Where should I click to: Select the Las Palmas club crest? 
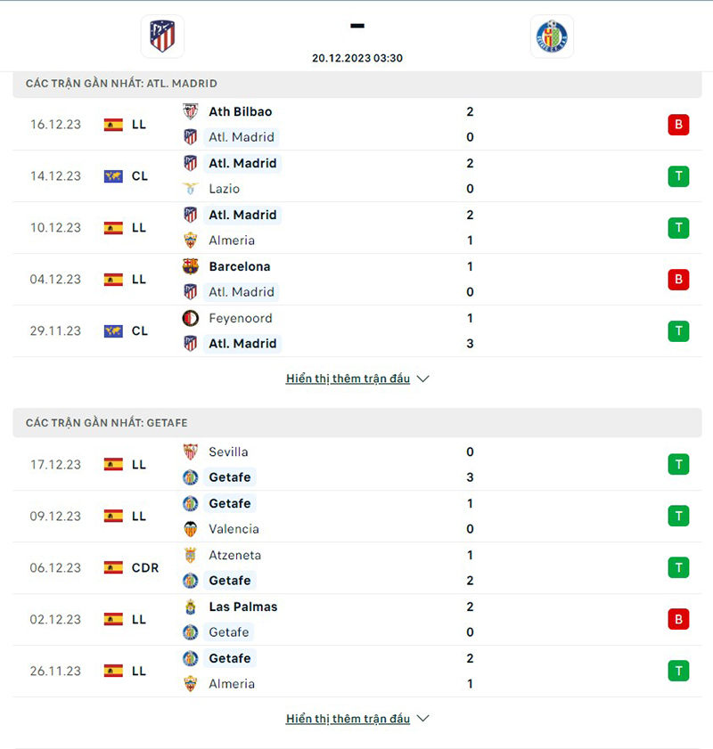(190, 607)
